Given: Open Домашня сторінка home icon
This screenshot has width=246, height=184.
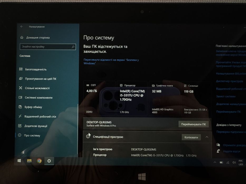Looking at the screenshot, I should click(22, 37).
